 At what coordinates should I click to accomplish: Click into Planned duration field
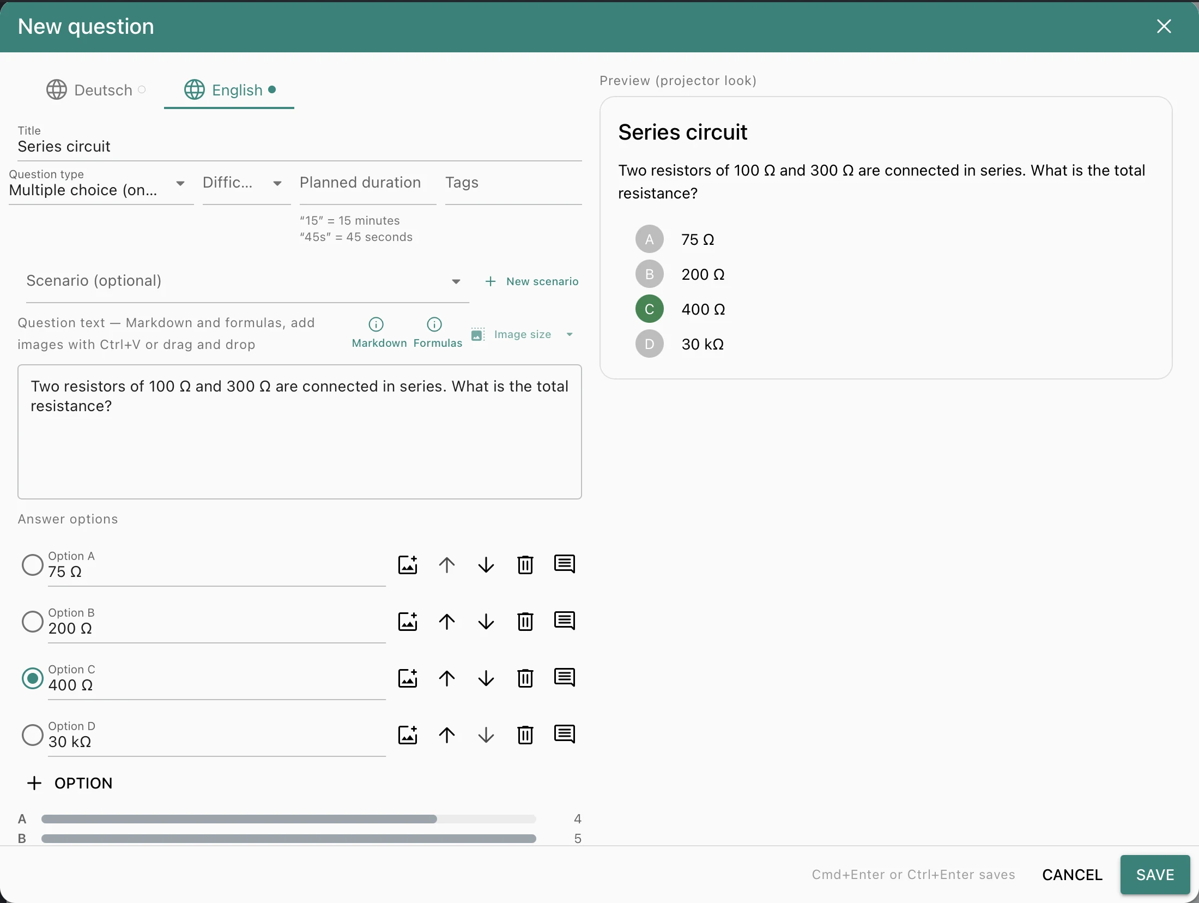coord(368,184)
